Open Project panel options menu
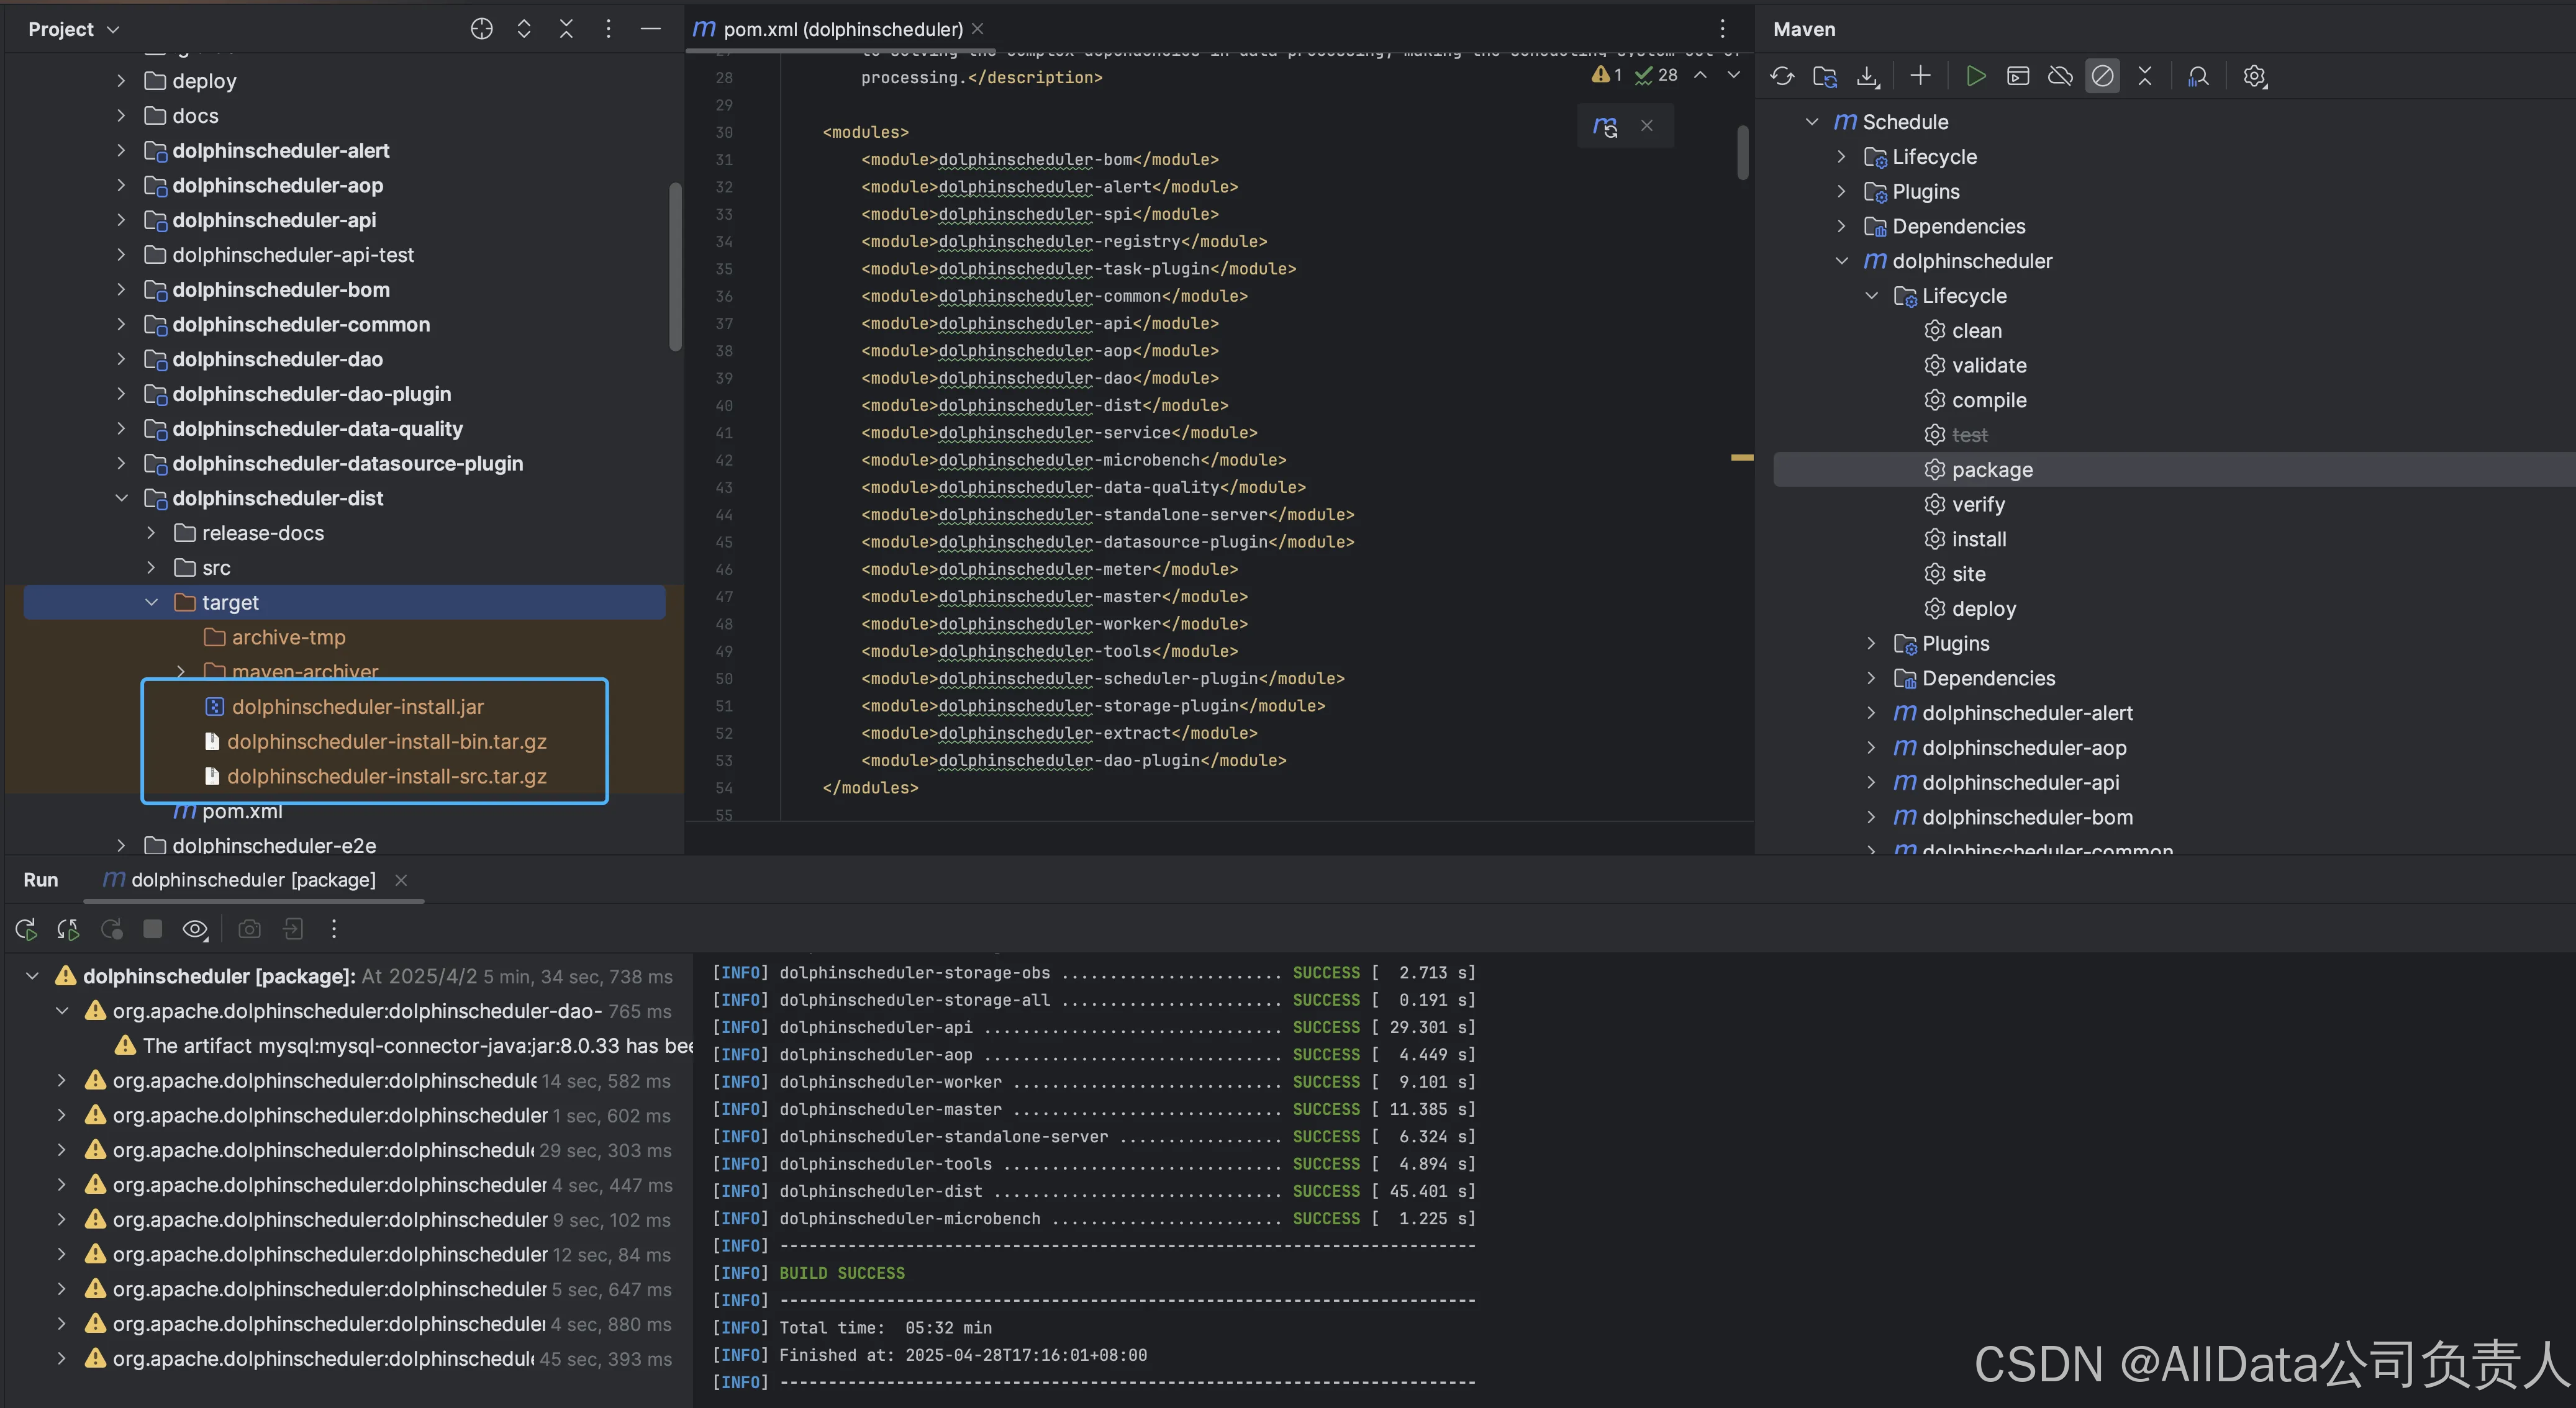Image resolution: width=2576 pixels, height=1408 pixels. pyautogui.click(x=608, y=29)
